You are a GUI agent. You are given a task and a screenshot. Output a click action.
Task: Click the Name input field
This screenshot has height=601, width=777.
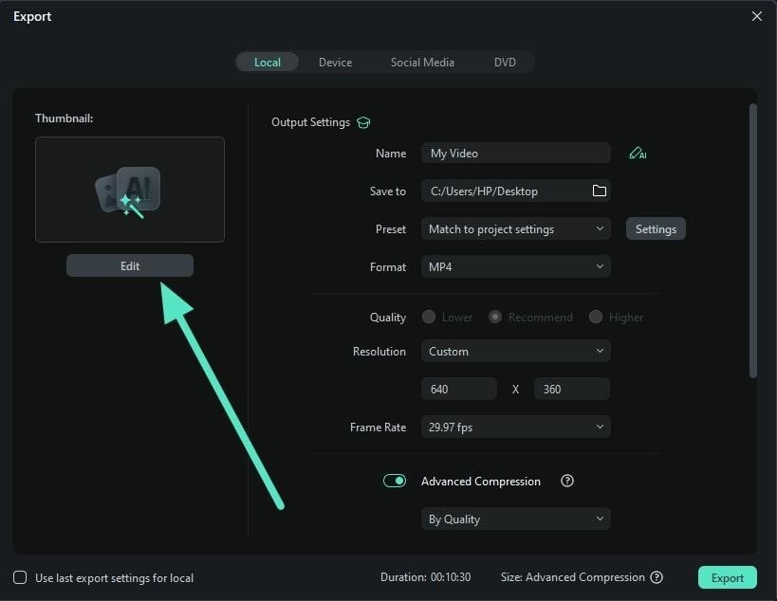(515, 153)
